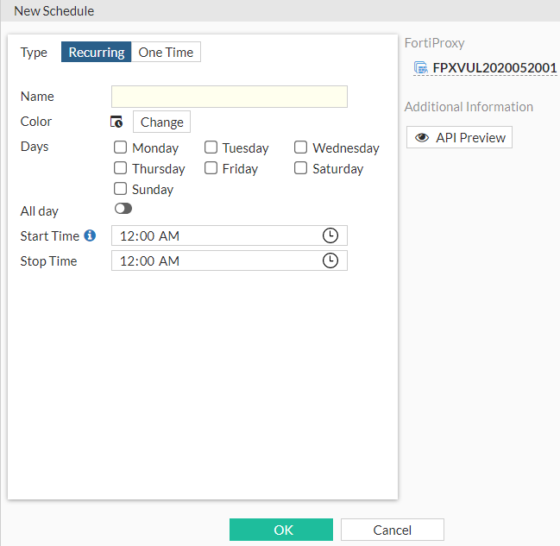Open the Stop Time clock picker
The height and width of the screenshot is (546, 560).
pyautogui.click(x=330, y=260)
